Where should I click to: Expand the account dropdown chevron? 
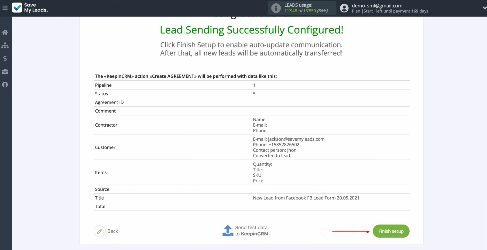484,8
